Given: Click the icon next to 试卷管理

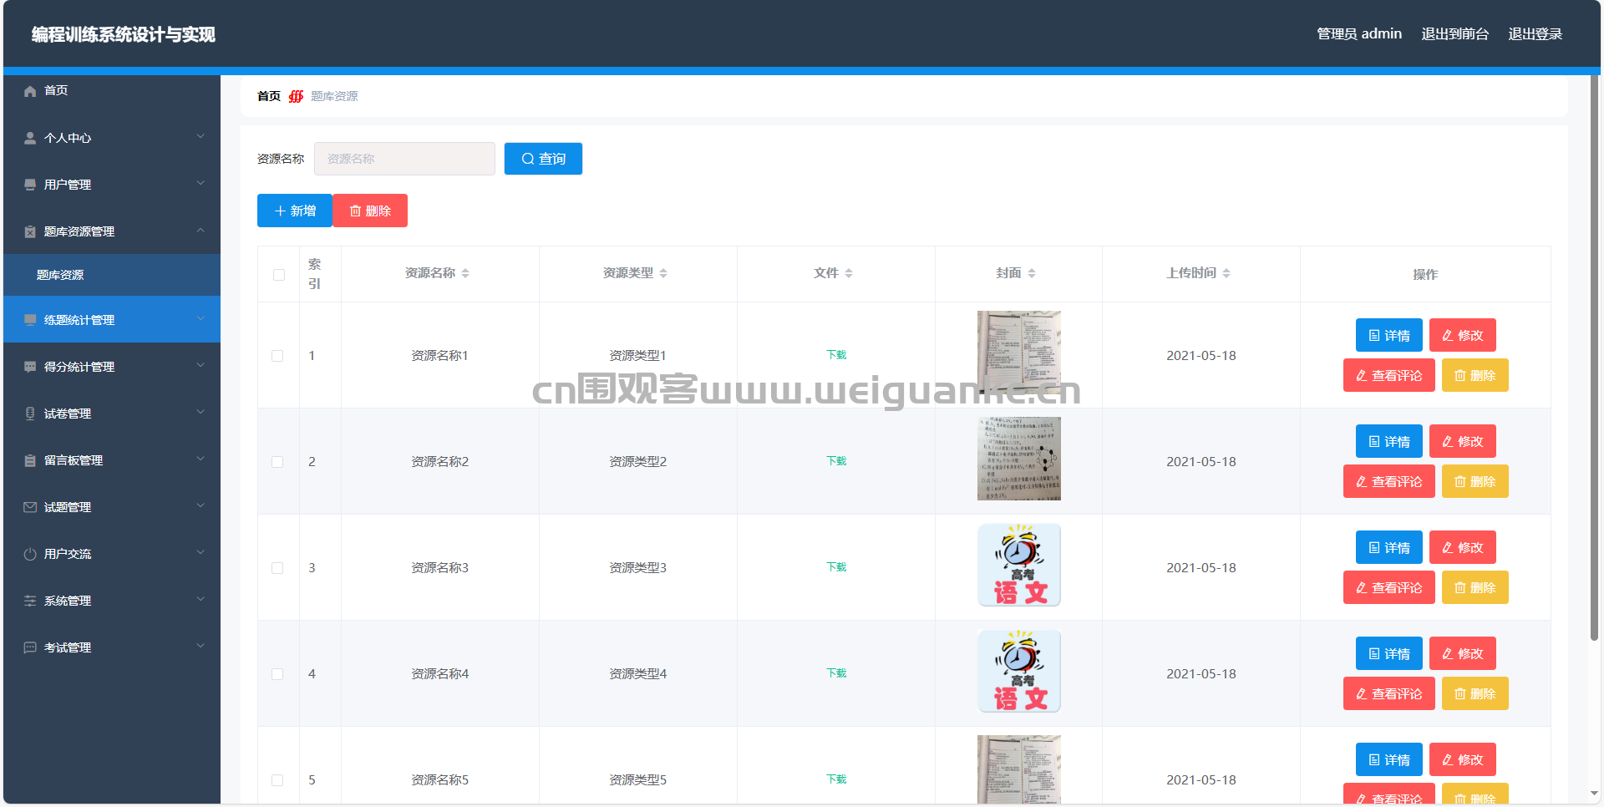Looking at the screenshot, I should [30, 414].
